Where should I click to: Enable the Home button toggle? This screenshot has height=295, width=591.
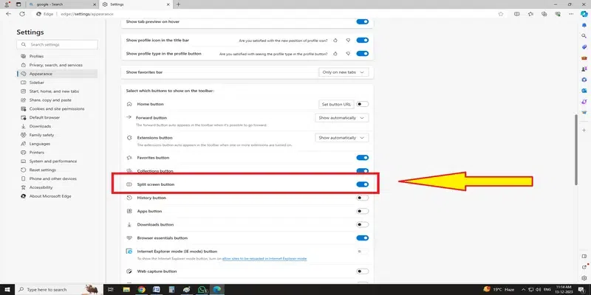[362, 104]
